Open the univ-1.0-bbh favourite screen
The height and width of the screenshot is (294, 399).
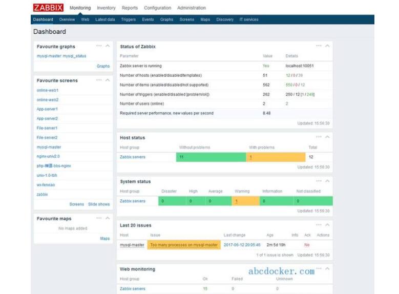point(47,175)
